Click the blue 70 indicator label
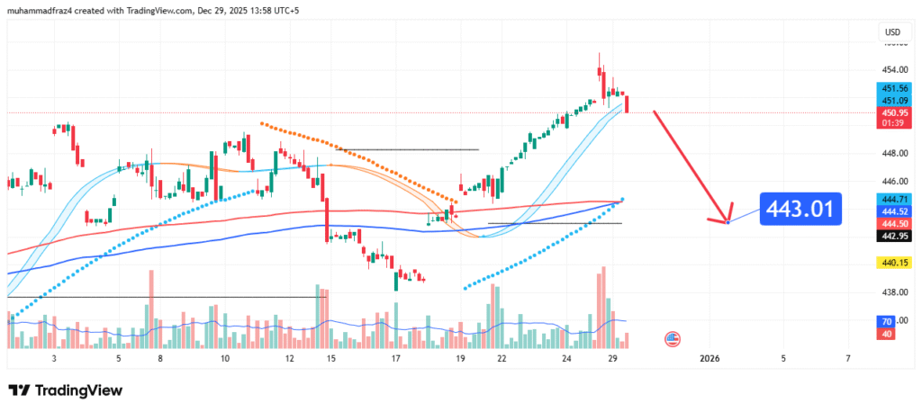 (886, 321)
